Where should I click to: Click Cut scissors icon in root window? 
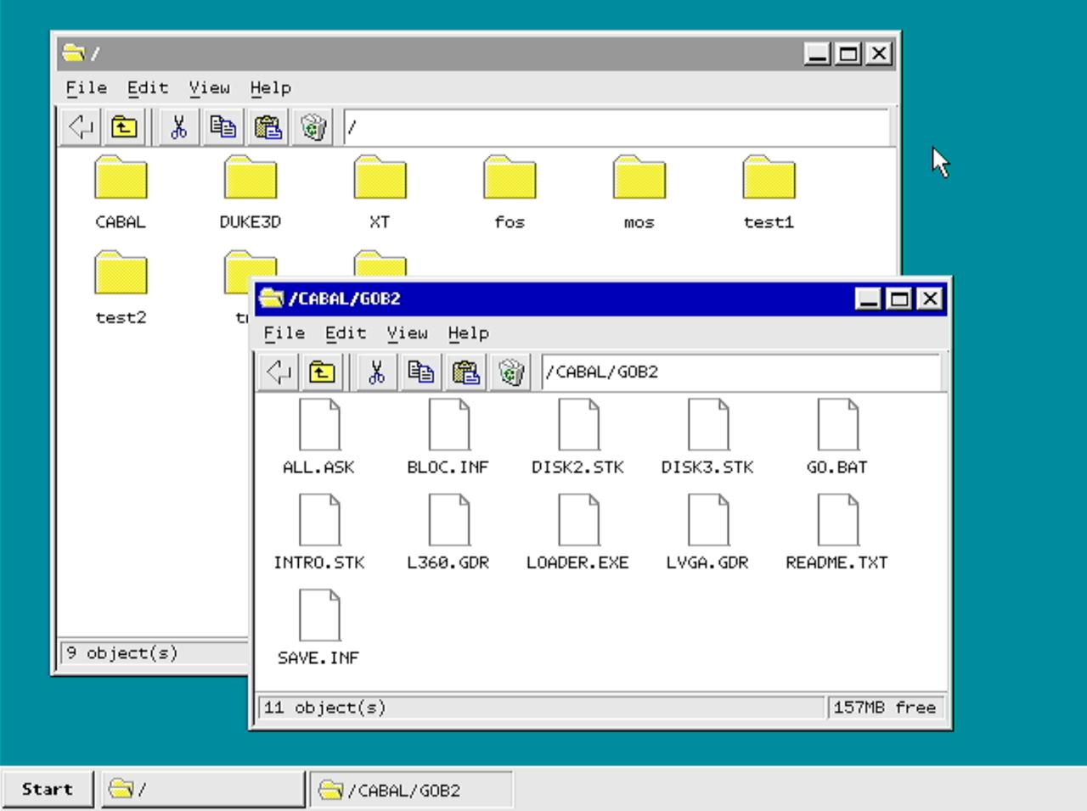(178, 127)
